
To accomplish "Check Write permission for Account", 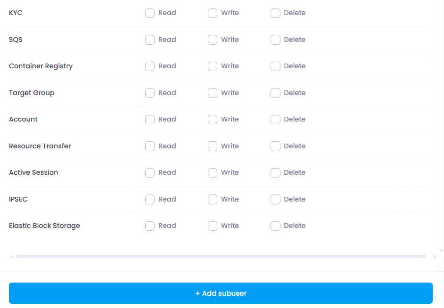I will coord(213,119).
